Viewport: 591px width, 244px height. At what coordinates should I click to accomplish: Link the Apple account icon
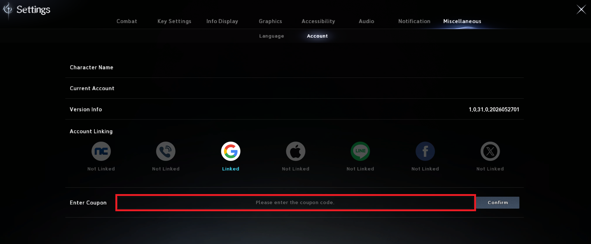point(296,151)
